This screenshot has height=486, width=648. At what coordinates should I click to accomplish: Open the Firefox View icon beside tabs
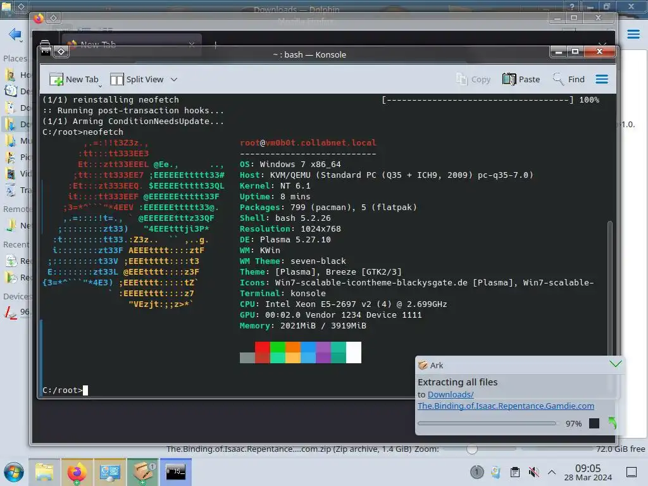pos(45,43)
